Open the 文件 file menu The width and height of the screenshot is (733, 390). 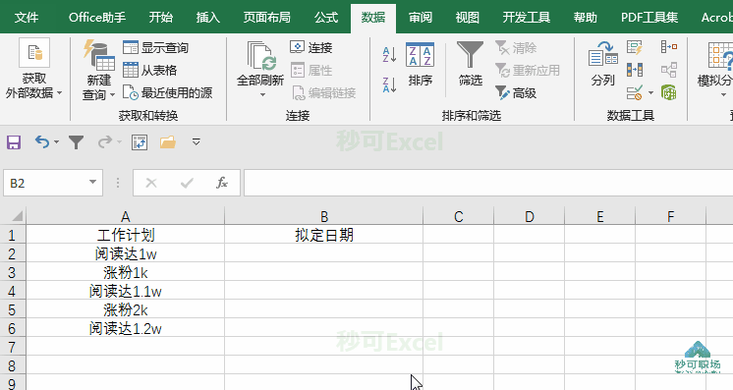pyautogui.click(x=27, y=18)
